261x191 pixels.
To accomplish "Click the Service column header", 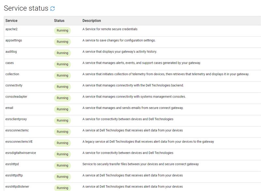I will (11, 21).
